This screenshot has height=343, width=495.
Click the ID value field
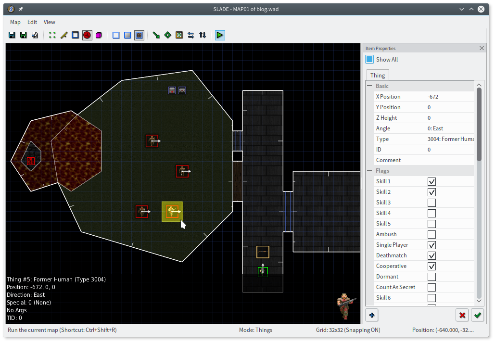pyautogui.click(x=449, y=150)
